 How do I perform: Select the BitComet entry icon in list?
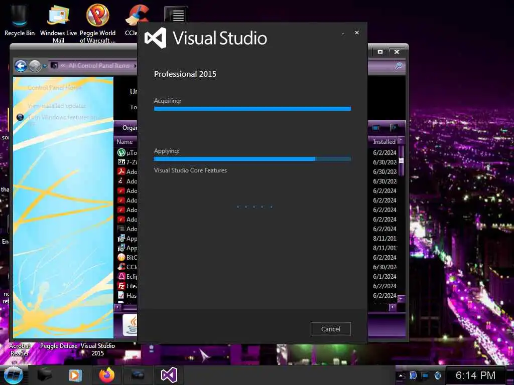121,257
